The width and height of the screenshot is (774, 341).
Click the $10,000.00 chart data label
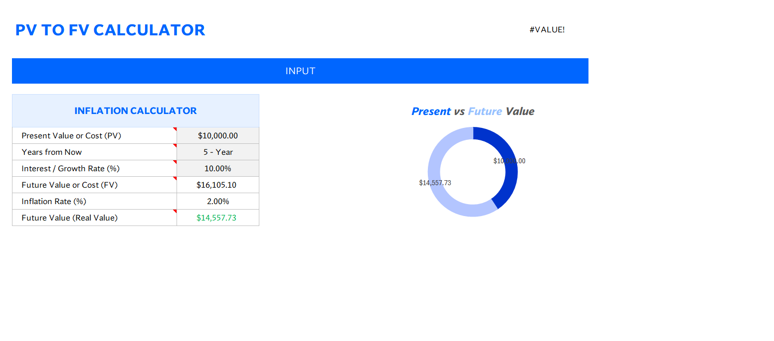509,161
